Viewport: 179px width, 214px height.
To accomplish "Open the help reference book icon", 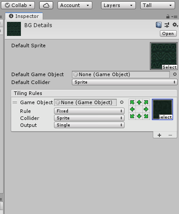I will [x=159, y=25].
